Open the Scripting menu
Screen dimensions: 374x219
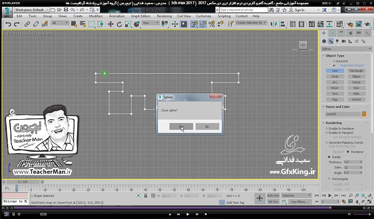[224, 16]
